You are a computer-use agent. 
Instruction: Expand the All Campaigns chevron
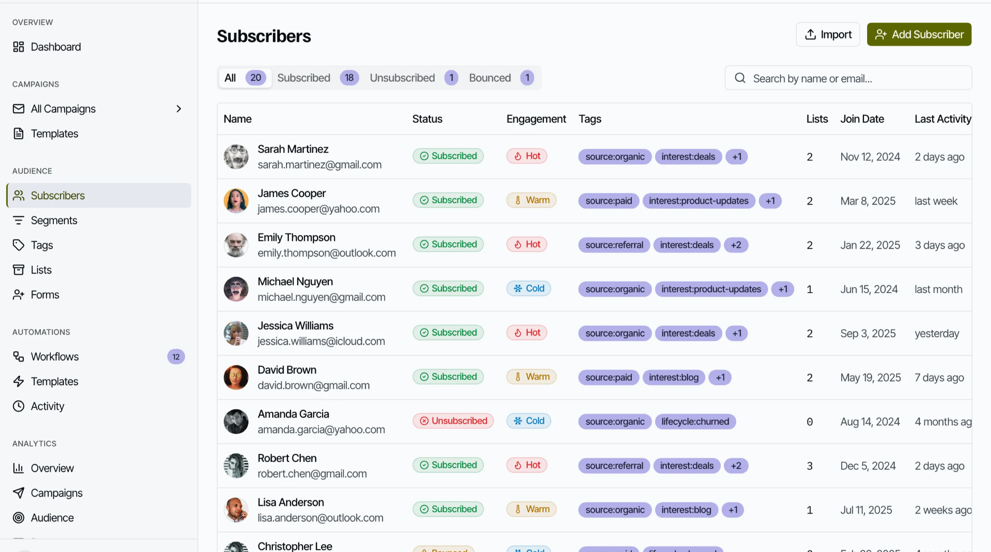(178, 109)
